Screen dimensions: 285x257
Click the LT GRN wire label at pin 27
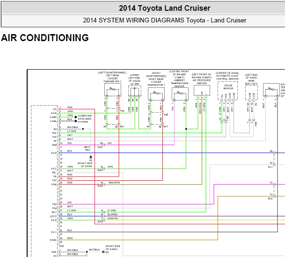72,210
